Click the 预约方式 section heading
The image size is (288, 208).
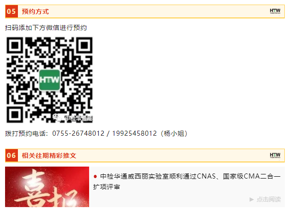pyautogui.click(x=35, y=12)
